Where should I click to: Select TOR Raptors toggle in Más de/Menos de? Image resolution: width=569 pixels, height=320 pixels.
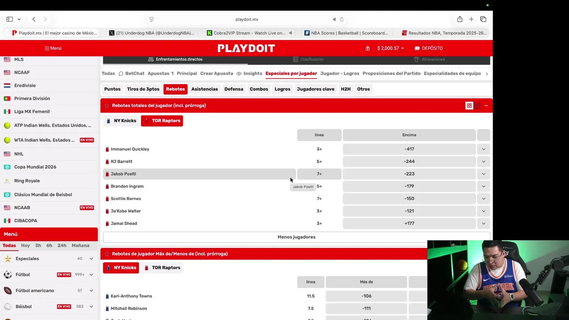point(162,268)
